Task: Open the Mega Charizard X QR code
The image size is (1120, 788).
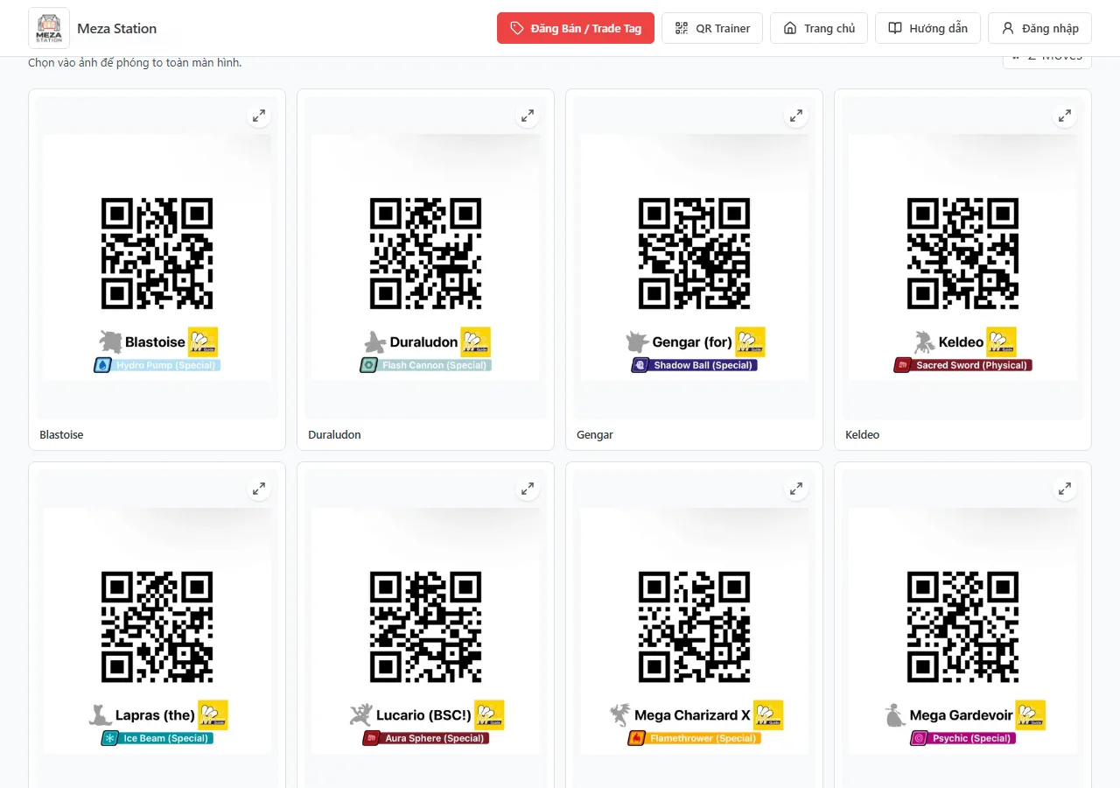Action: tap(695, 627)
